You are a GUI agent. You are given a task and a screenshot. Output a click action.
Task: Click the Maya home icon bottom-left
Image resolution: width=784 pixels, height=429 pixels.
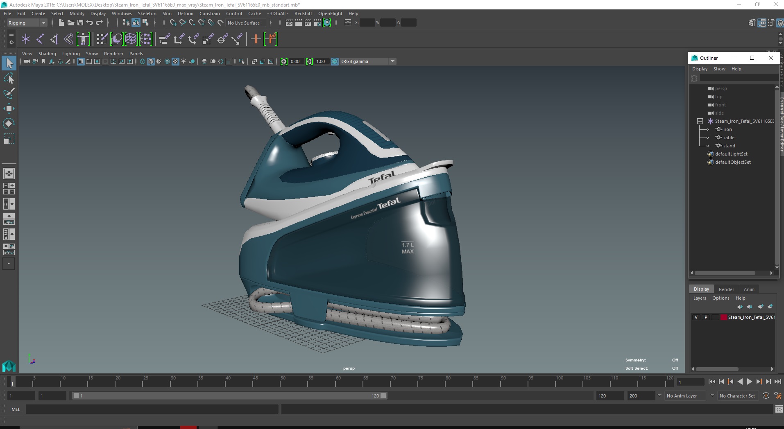tap(9, 366)
